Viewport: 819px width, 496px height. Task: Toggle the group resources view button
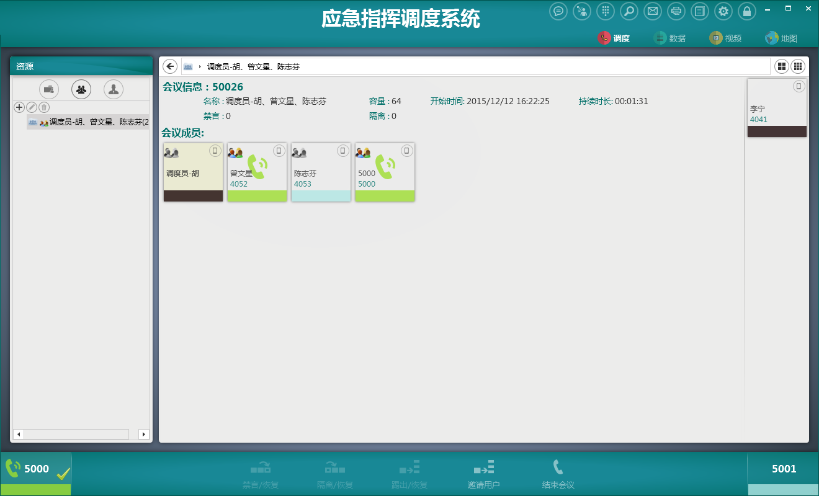(x=81, y=89)
